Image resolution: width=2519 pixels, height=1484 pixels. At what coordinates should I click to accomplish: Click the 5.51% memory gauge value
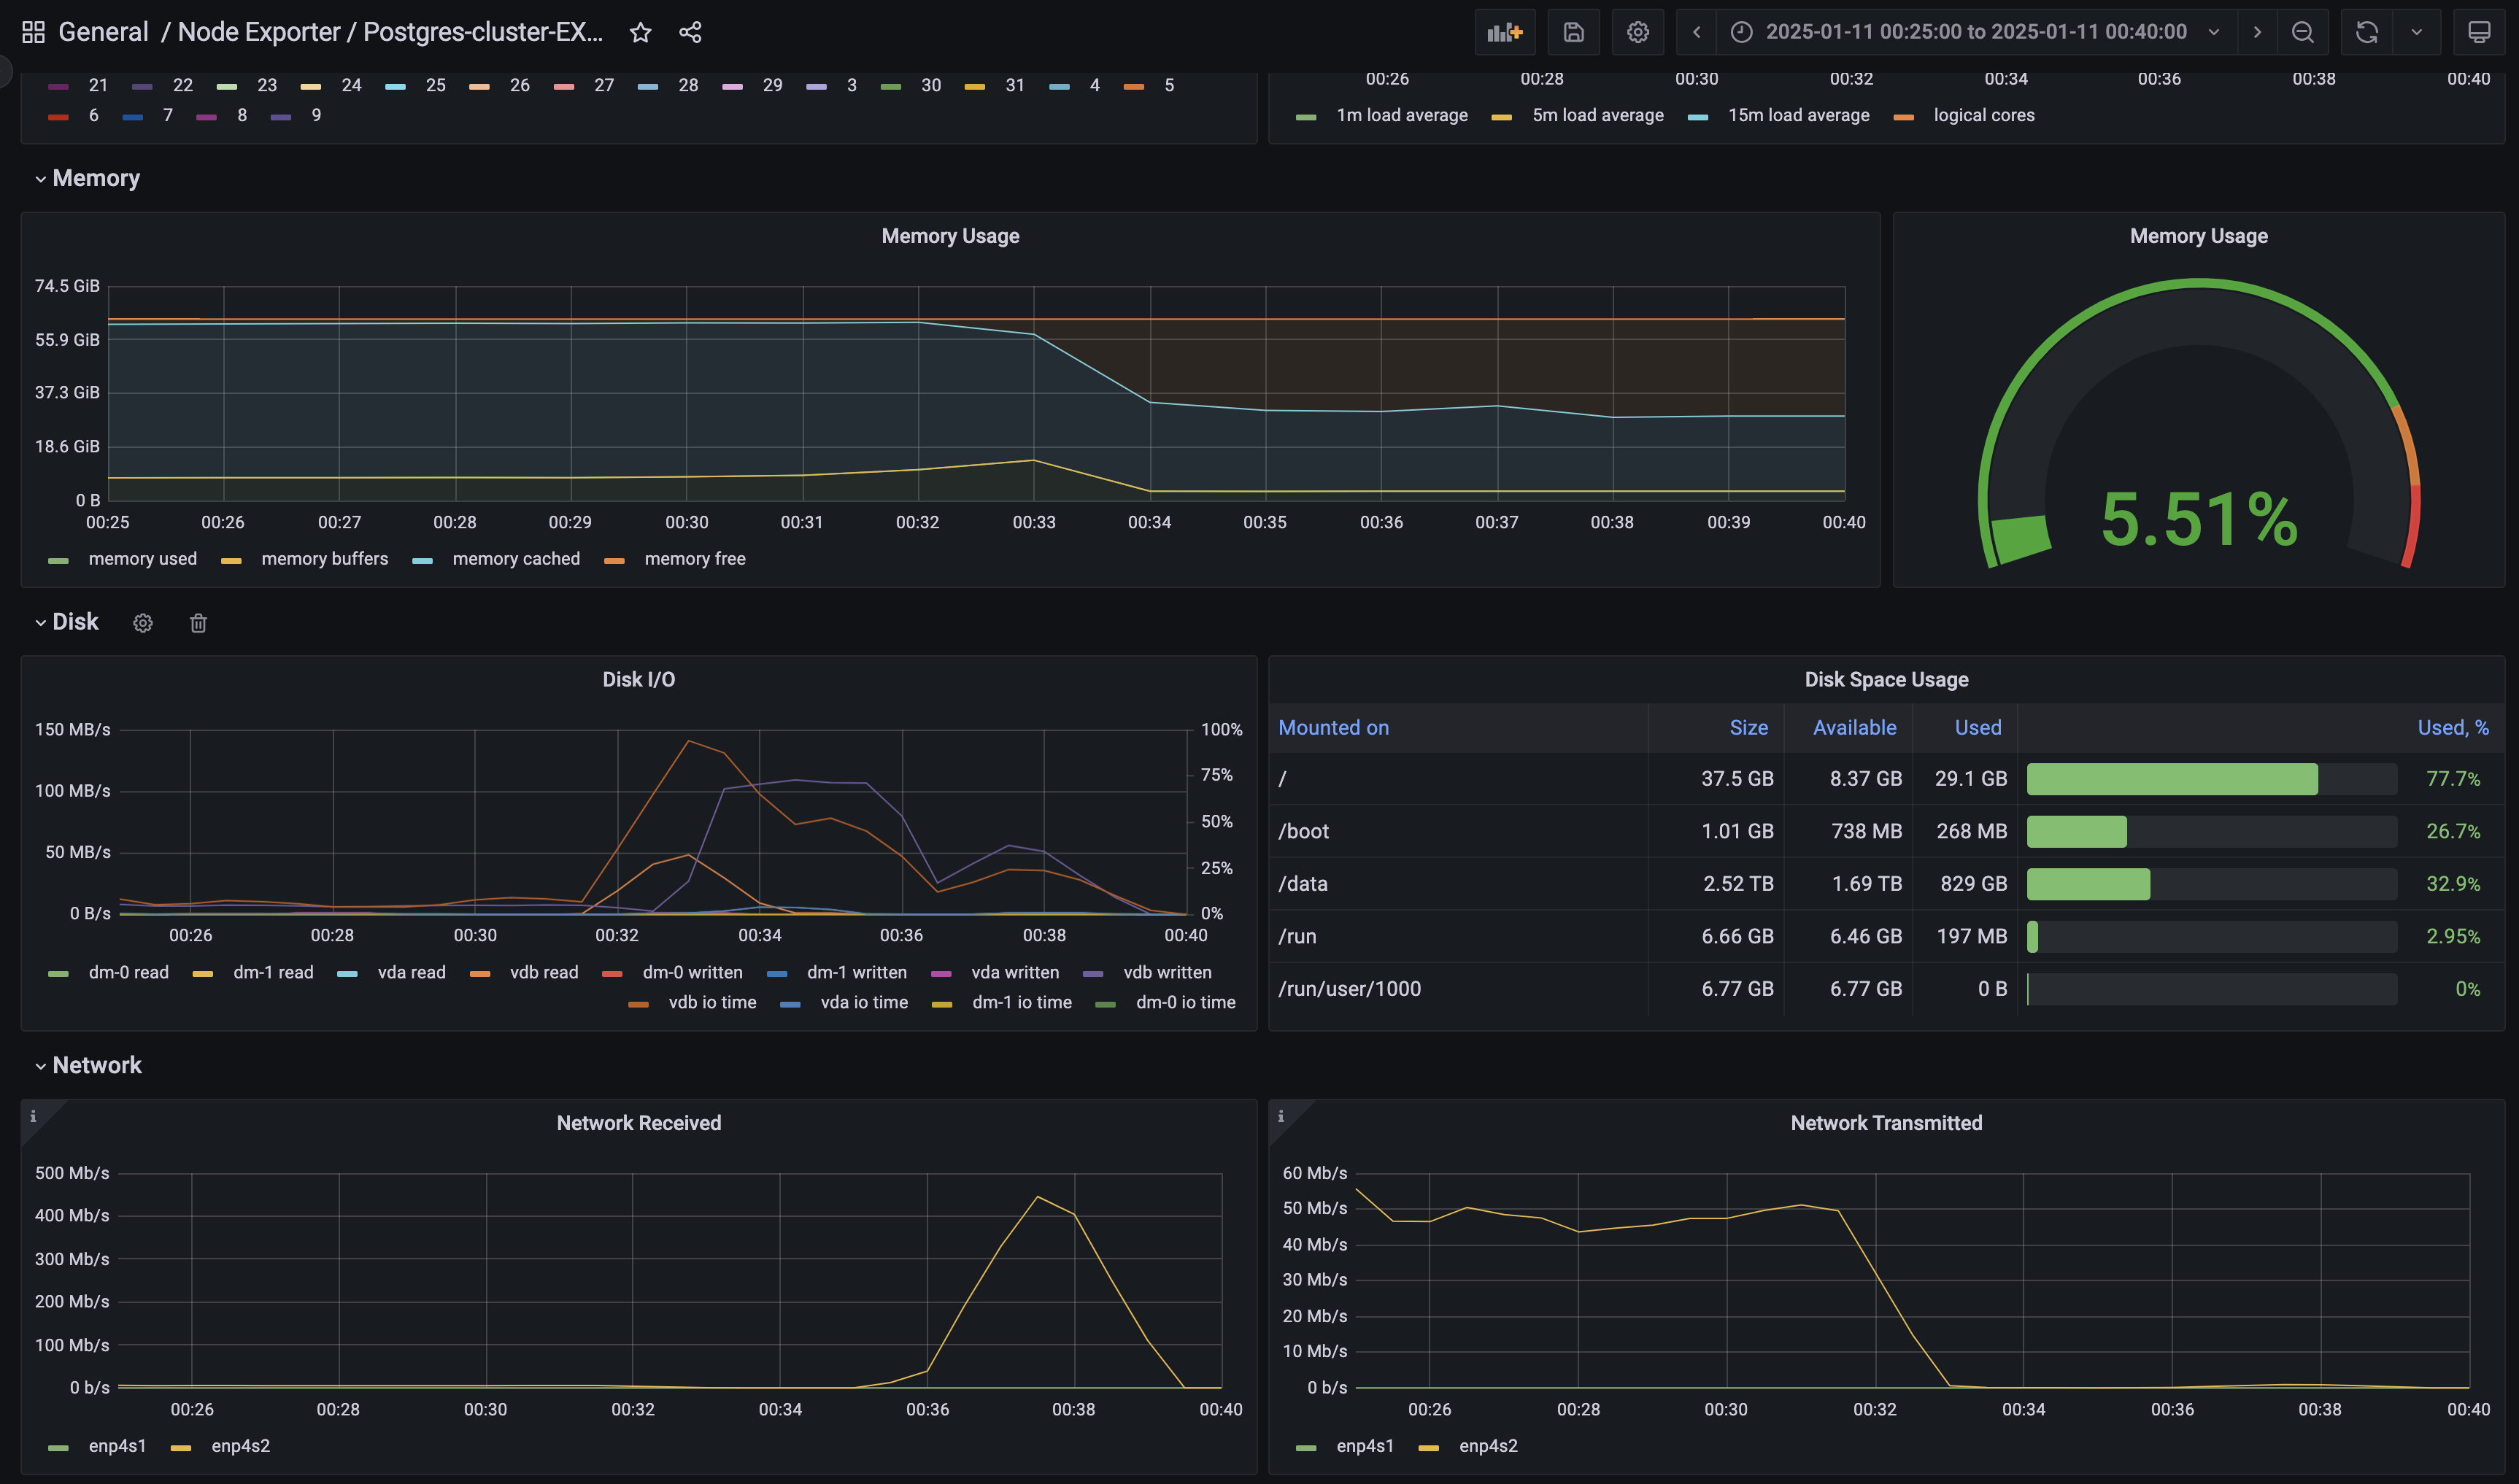tap(2198, 520)
